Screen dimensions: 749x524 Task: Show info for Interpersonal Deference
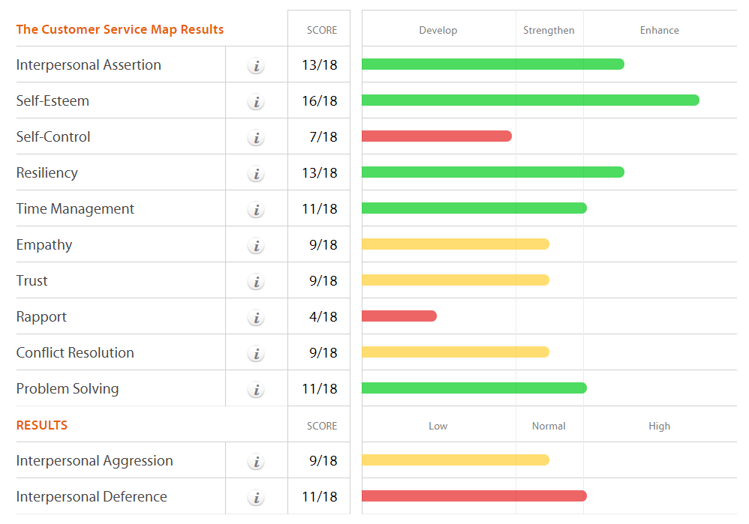point(257,497)
